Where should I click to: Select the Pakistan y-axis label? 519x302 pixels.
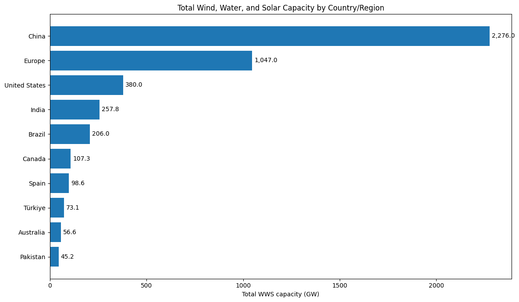32,257
